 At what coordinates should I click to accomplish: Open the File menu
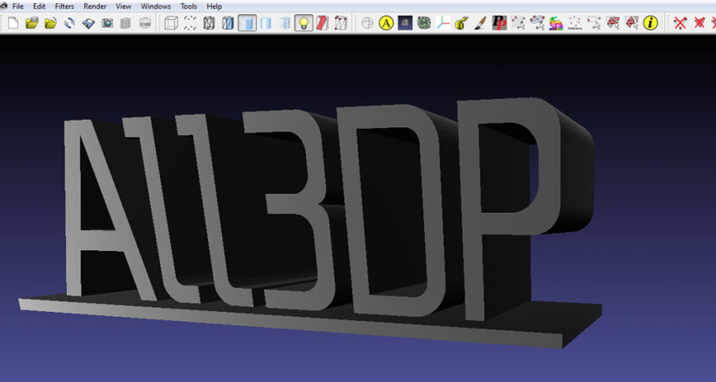18,6
